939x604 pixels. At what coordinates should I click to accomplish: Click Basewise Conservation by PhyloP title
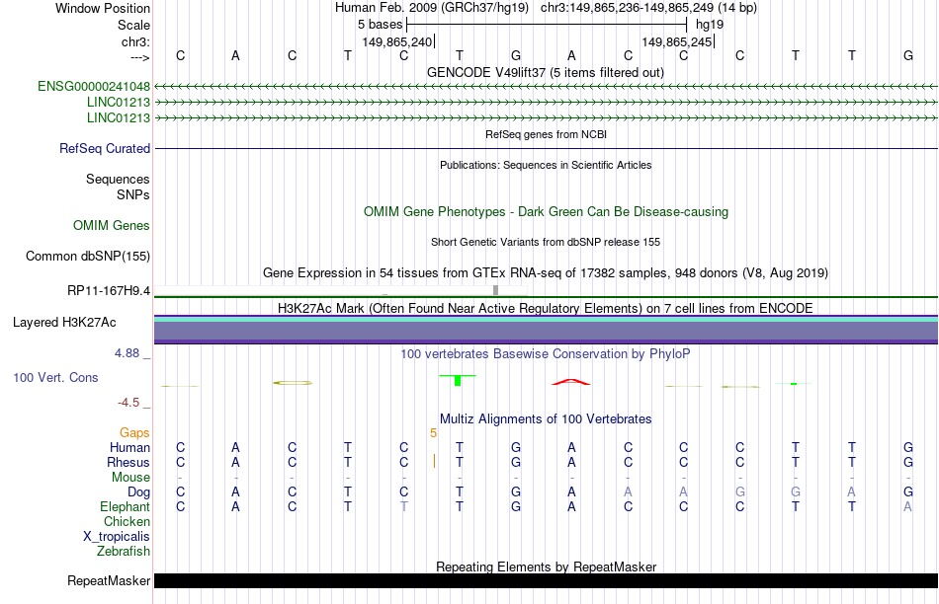coord(546,354)
